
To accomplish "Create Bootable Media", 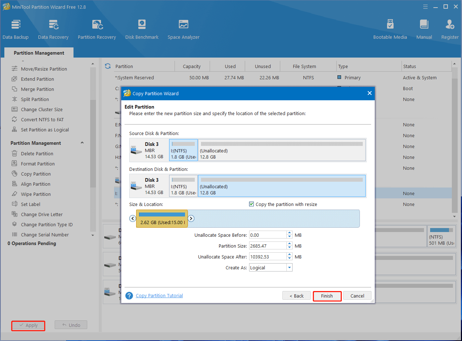I will [390, 29].
